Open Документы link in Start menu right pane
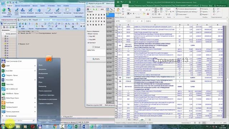 (x=42, y=69)
